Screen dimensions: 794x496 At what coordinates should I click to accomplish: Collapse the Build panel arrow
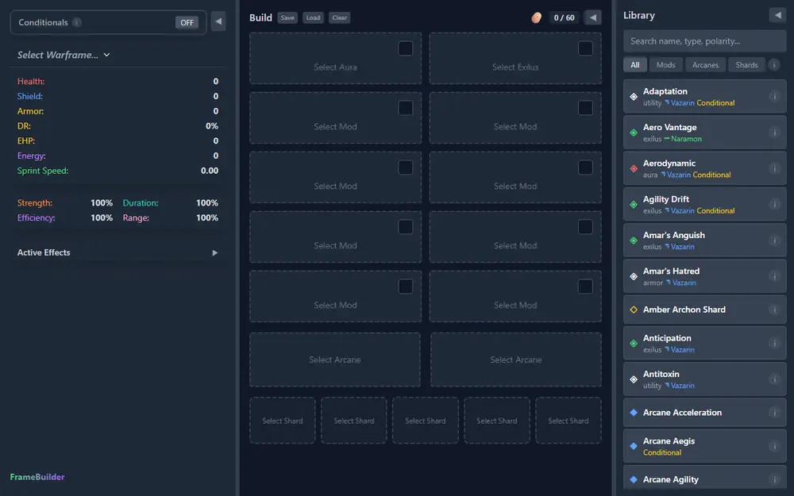592,17
